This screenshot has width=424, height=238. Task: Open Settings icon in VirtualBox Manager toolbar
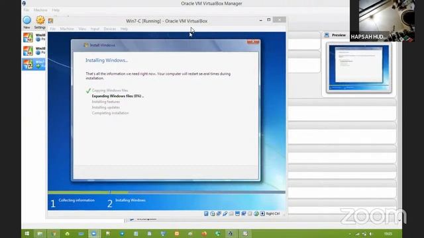(x=40, y=20)
